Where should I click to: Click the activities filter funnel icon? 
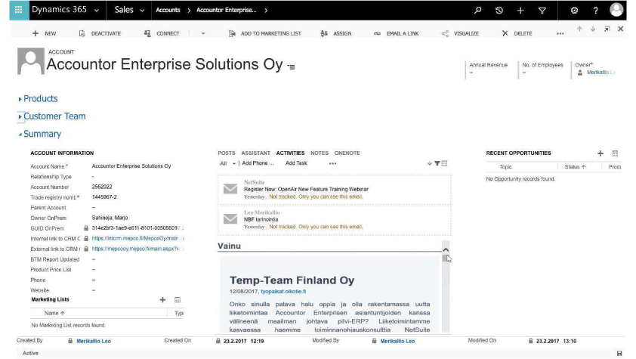[437, 163]
